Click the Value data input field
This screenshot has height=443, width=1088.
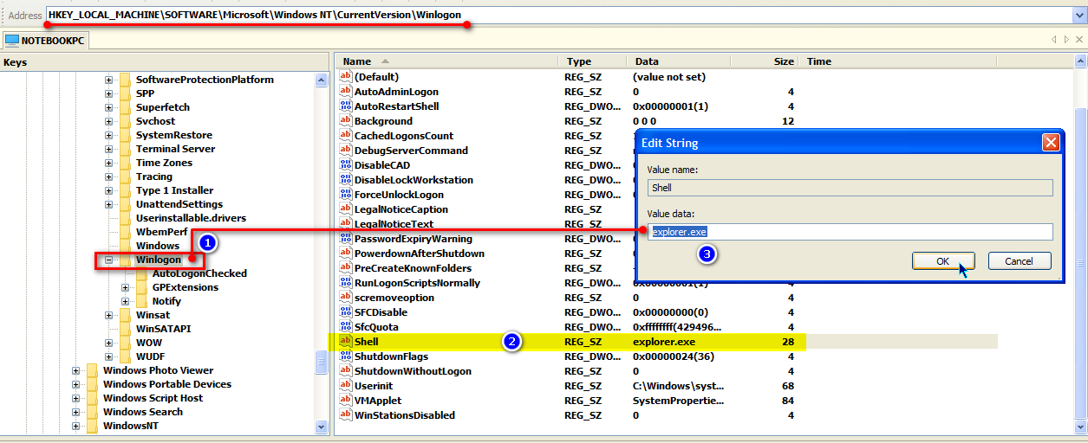click(850, 232)
